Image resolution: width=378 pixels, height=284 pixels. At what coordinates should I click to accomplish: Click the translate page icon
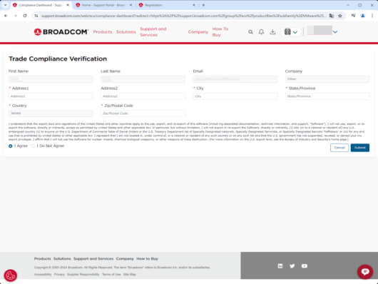(x=332, y=16)
